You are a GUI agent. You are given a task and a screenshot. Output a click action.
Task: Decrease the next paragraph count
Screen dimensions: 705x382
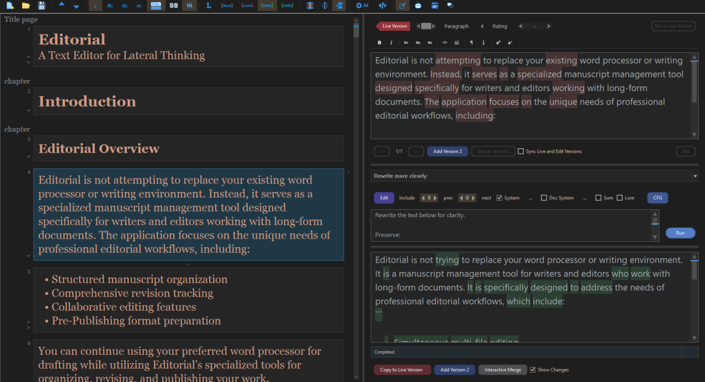click(x=461, y=198)
